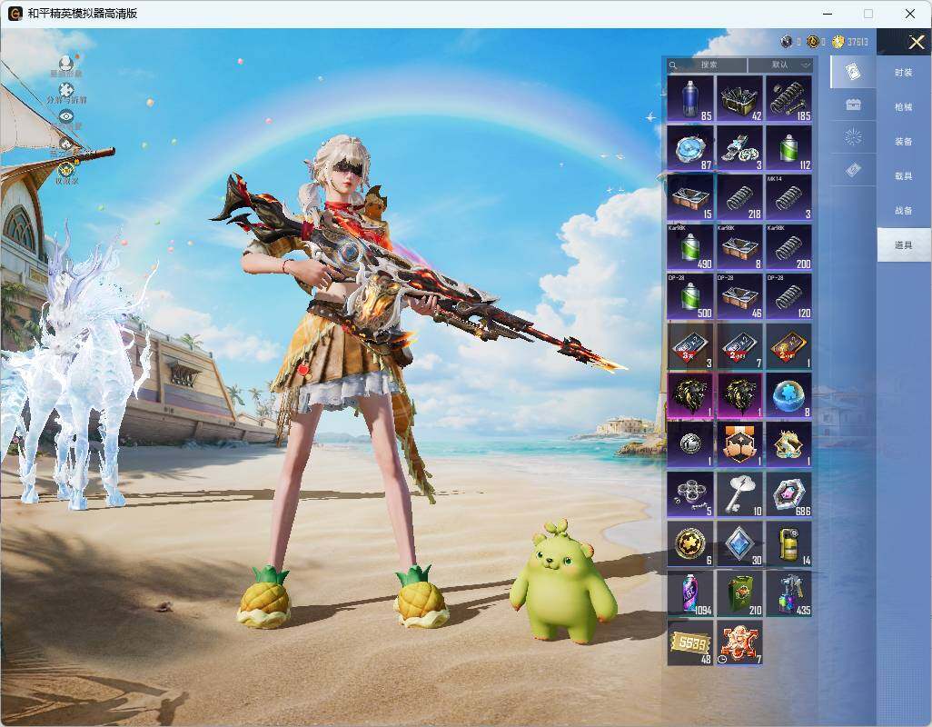Image resolution: width=932 pixels, height=727 pixels.
Task: Select the silver coin item with count 1
Action: coord(690,444)
